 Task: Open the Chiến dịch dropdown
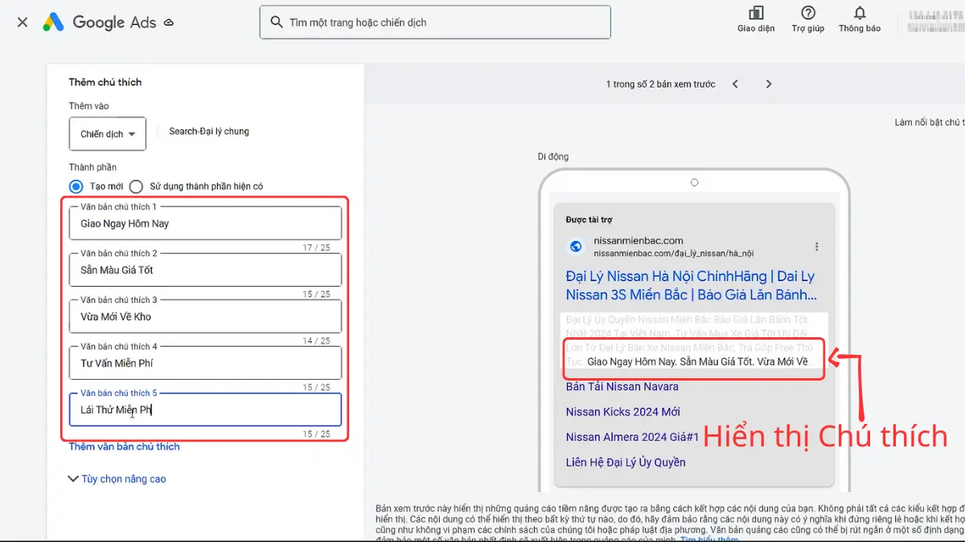pyautogui.click(x=107, y=133)
